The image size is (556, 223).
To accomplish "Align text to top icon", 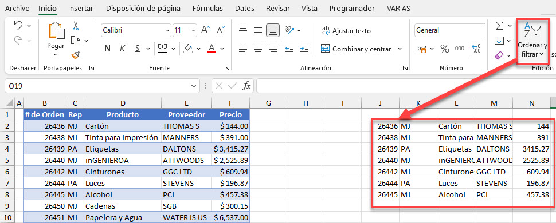I will click(x=243, y=30).
